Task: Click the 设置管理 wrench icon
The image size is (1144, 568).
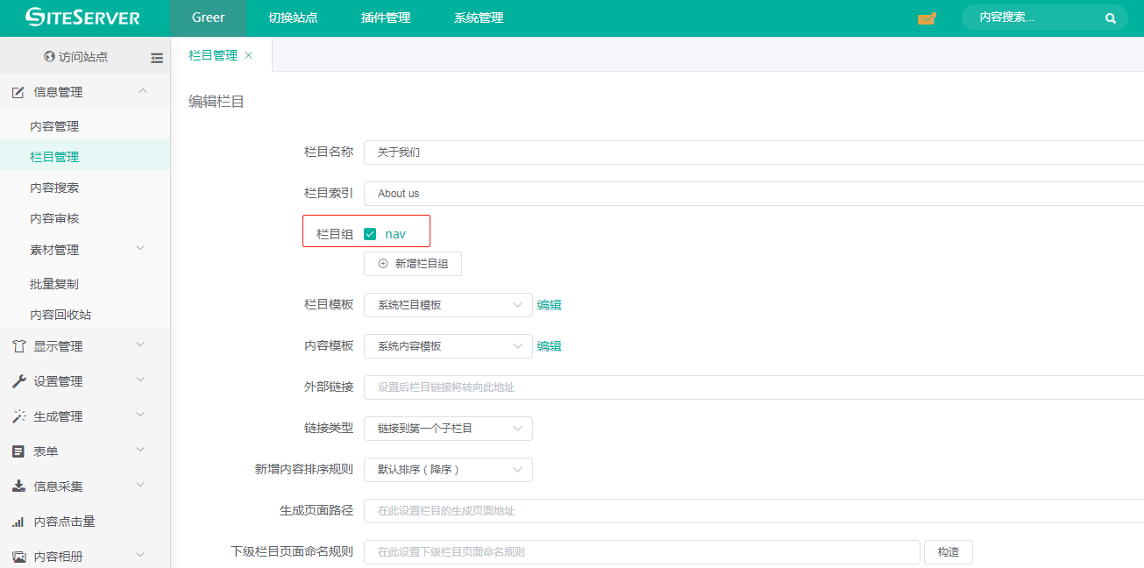Action: click(x=18, y=381)
